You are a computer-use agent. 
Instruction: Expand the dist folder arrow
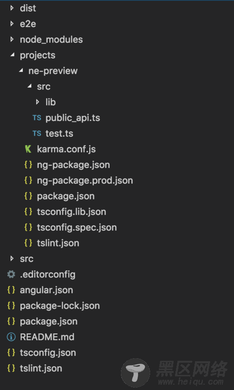[12, 8]
